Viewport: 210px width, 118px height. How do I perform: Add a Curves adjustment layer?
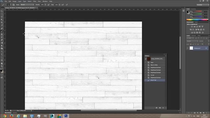click(197, 27)
